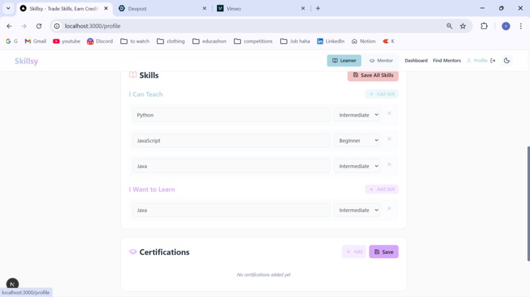Switch to the Devpost tab
530x297 pixels.
(162, 9)
